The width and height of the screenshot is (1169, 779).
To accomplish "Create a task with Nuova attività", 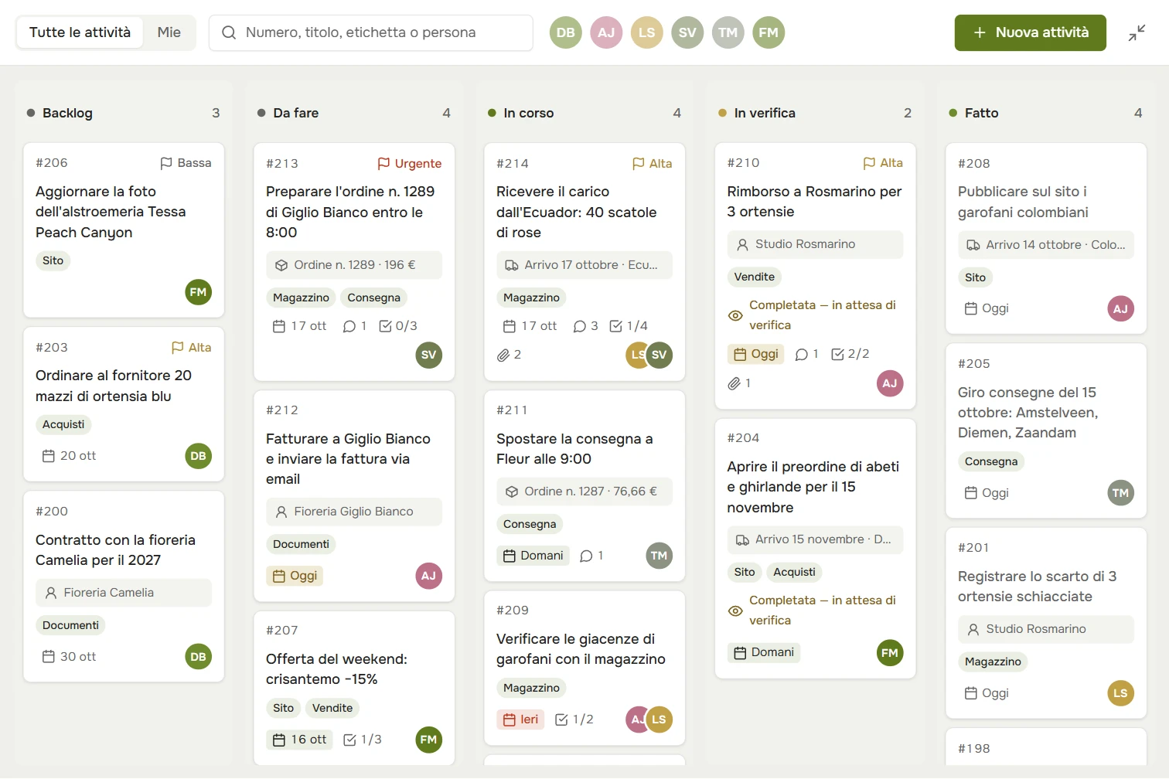I will 1031,32.
